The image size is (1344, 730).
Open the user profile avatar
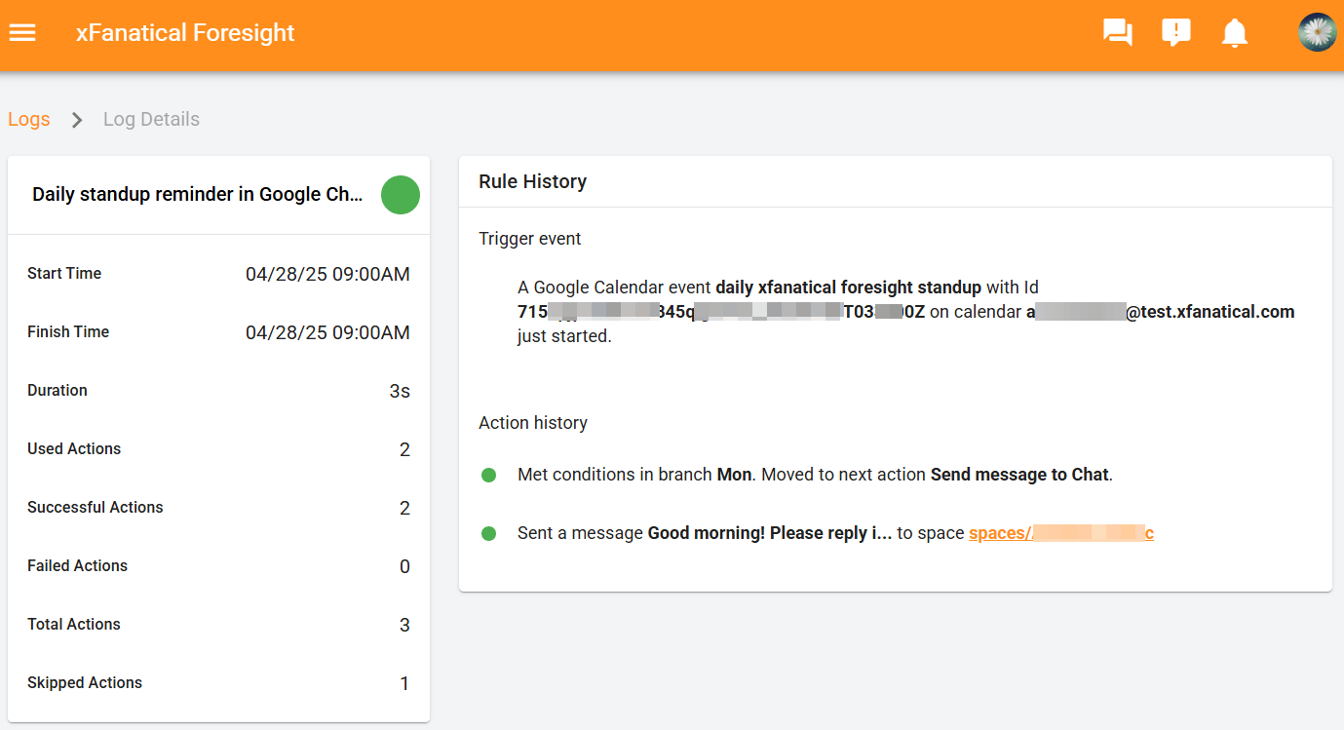click(x=1317, y=32)
